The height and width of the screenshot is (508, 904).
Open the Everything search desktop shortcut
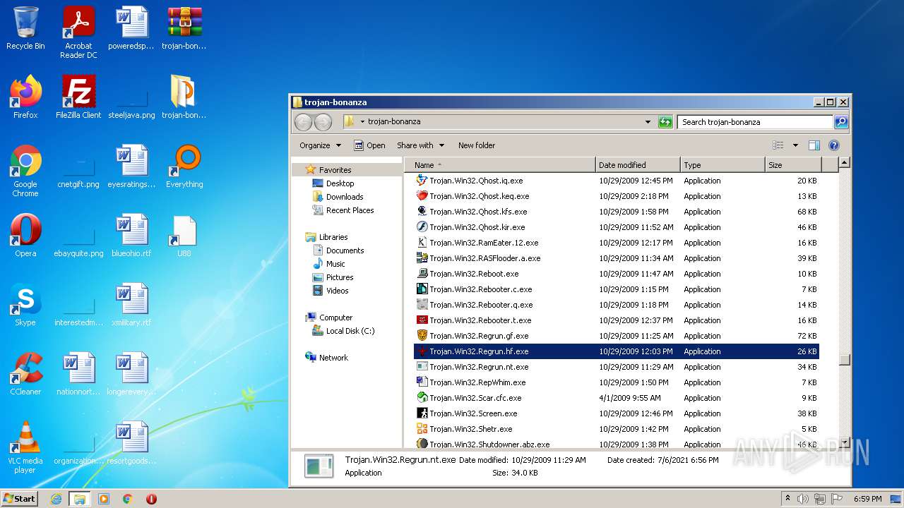pos(184,167)
